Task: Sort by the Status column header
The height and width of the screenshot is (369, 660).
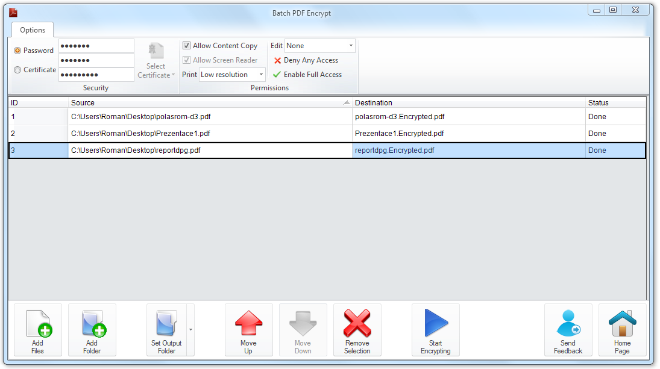Action: coord(615,102)
